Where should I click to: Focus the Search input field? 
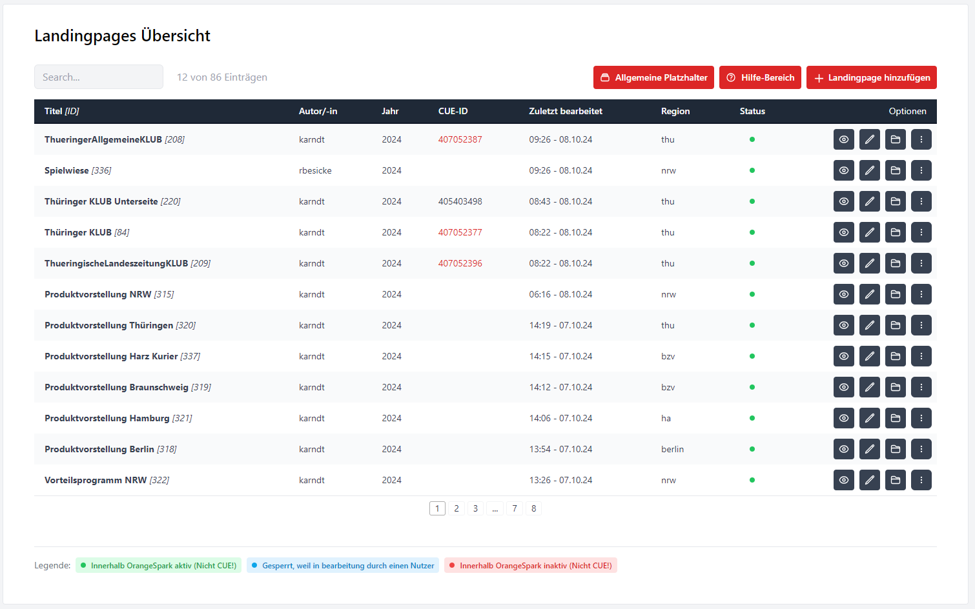click(99, 77)
